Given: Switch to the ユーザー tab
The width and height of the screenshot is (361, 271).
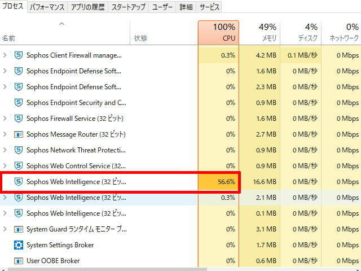Looking at the screenshot, I should (x=162, y=7).
